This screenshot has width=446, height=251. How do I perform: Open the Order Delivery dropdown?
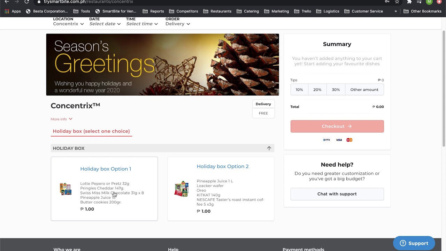click(x=178, y=24)
